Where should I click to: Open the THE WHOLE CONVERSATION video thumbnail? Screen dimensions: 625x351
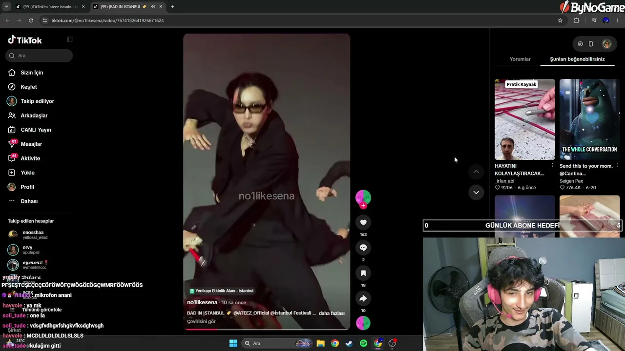589,119
